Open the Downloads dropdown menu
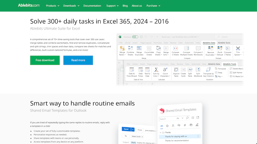The width and height of the screenshot is (257, 144). tap(71, 6)
